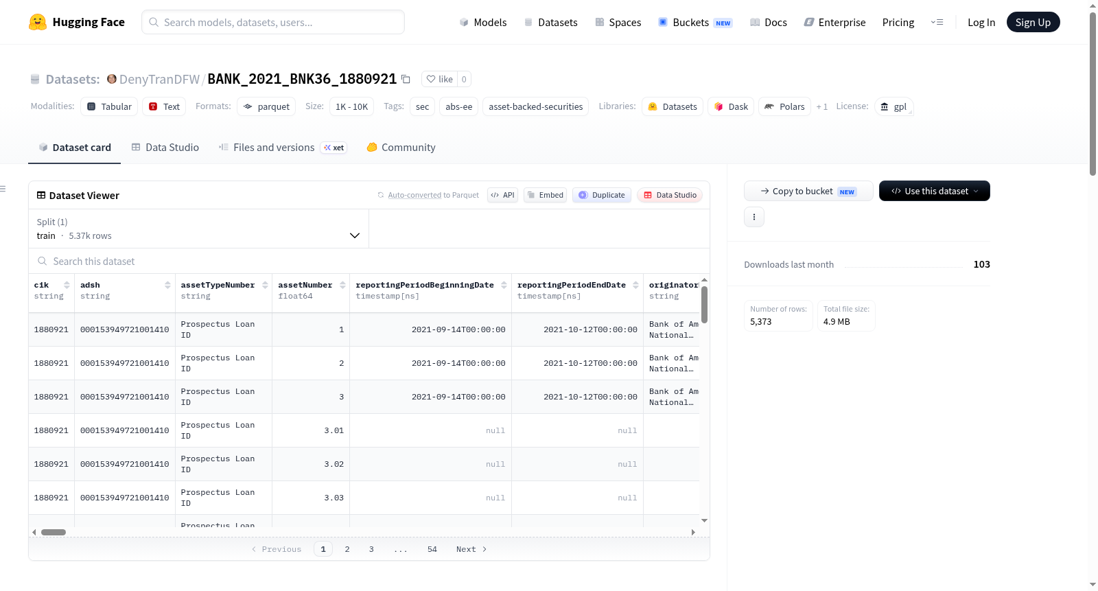Viewport: 1098px width, 591px height.
Task: Focus the top search models field
Action: tap(273, 22)
